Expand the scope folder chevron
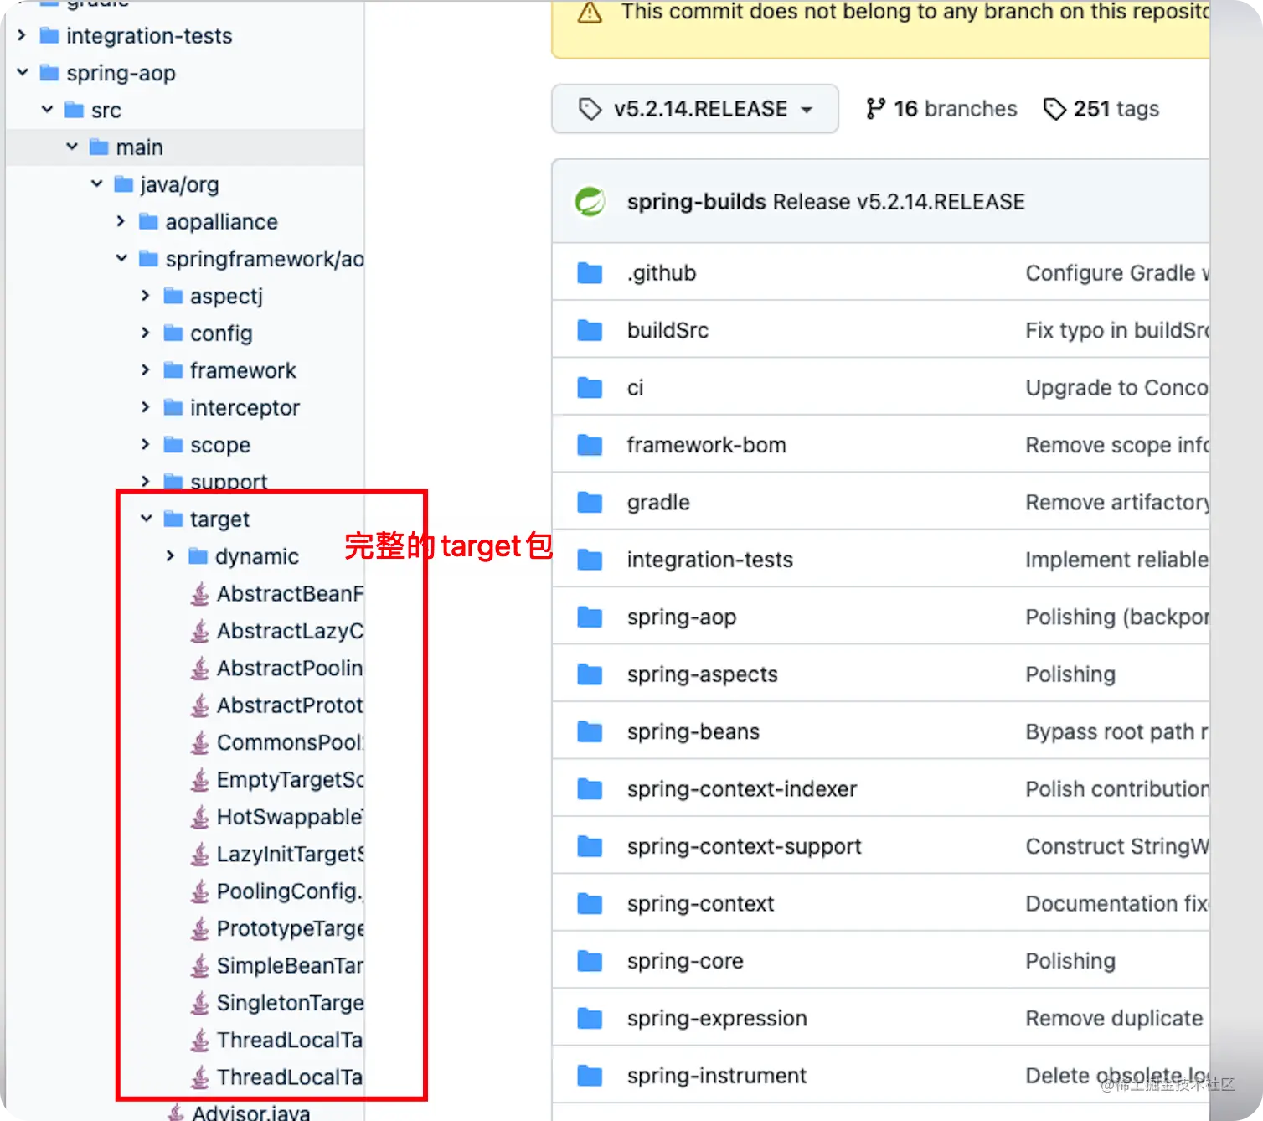This screenshot has height=1121, width=1263. (x=146, y=444)
